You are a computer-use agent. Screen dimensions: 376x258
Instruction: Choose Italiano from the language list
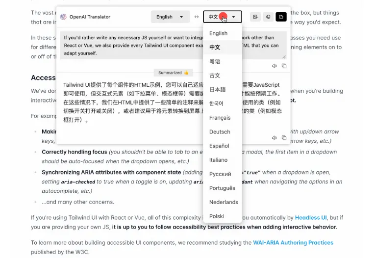pos(222,160)
